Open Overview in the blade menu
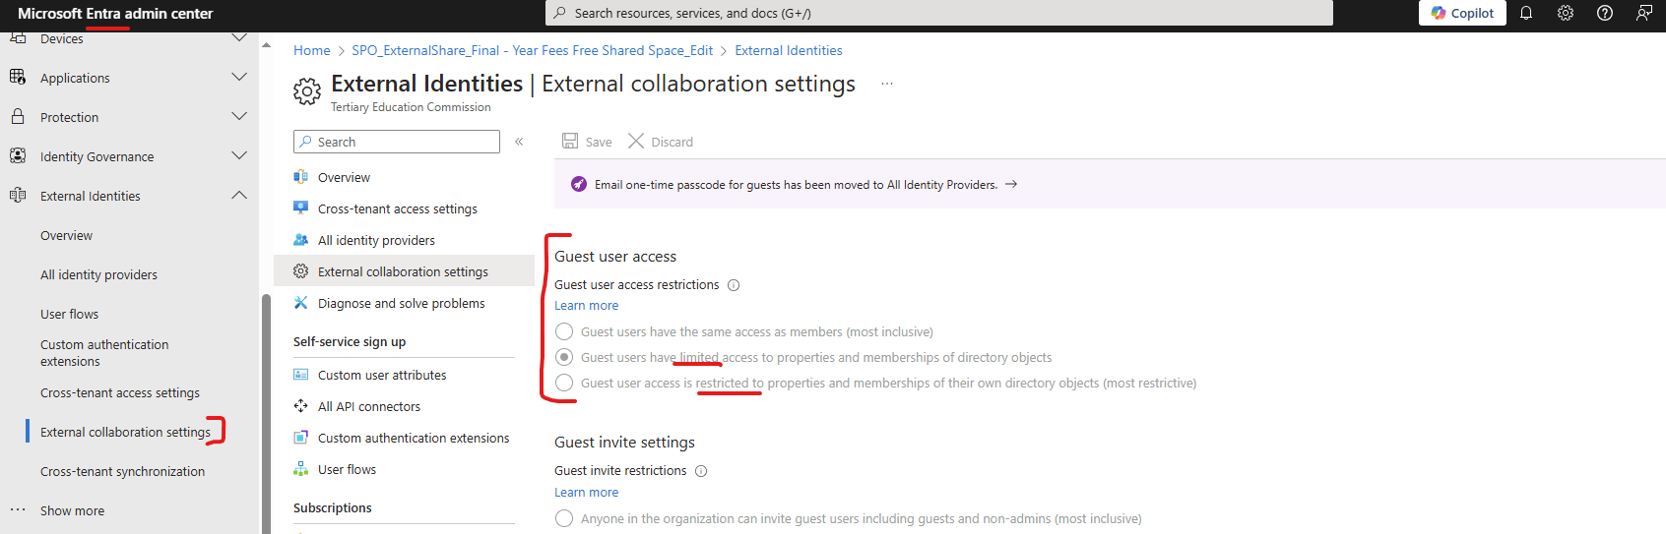This screenshot has width=1666, height=534. point(344,177)
